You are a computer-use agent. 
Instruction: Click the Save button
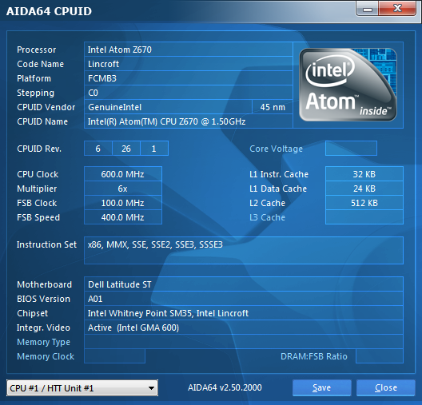pyautogui.click(x=322, y=387)
